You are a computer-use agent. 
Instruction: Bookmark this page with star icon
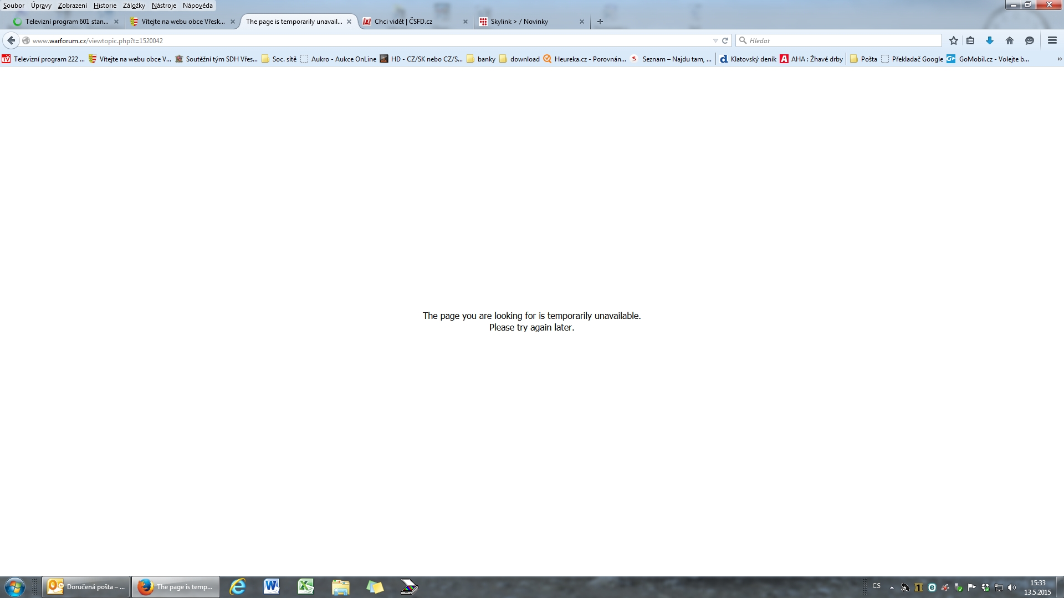(x=953, y=40)
